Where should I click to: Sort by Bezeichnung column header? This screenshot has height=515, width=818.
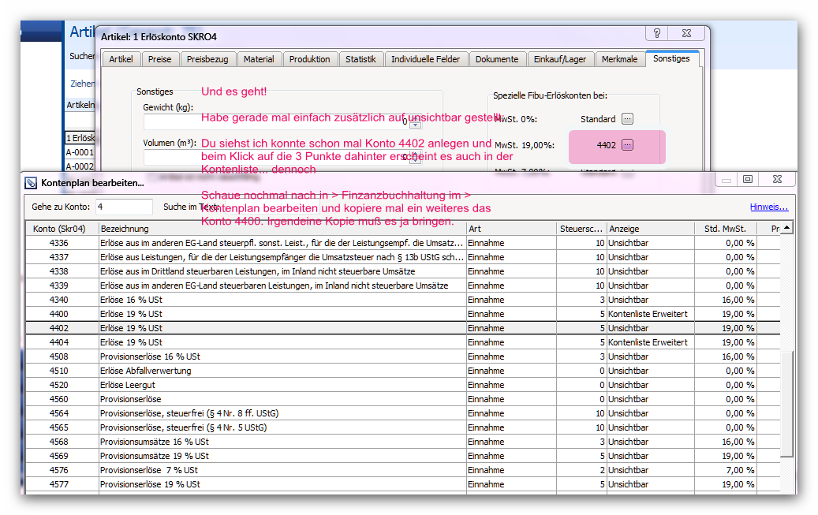click(x=282, y=229)
